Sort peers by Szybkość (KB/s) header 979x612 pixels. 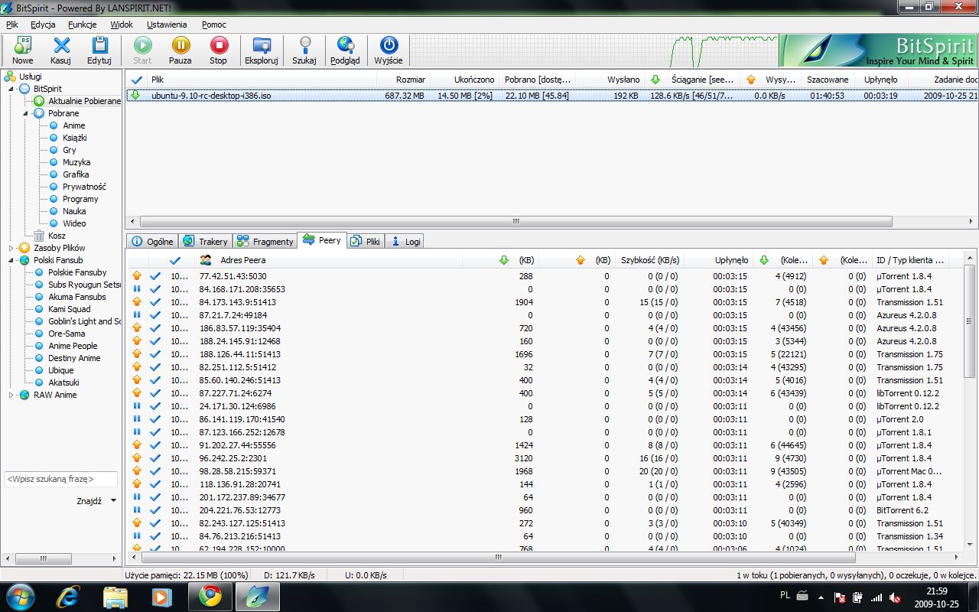pos(649,260)
